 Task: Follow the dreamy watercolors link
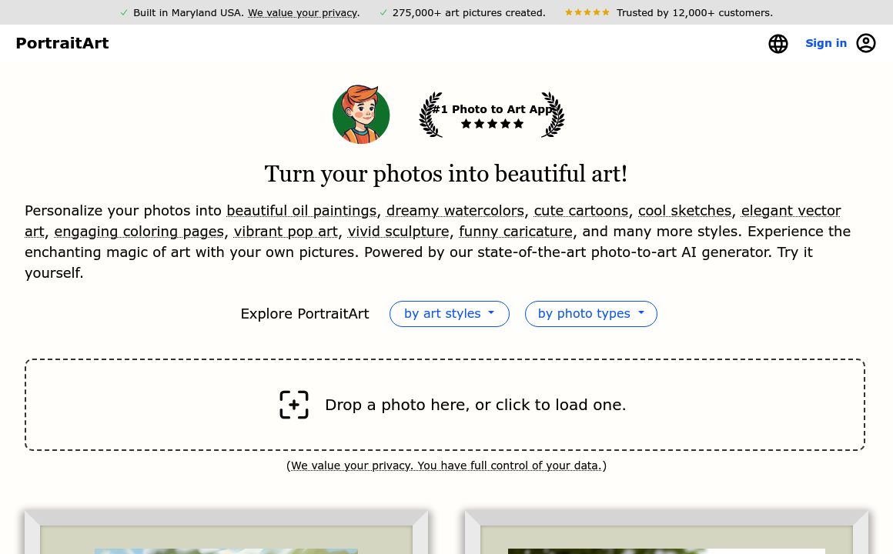pos(455,211)
